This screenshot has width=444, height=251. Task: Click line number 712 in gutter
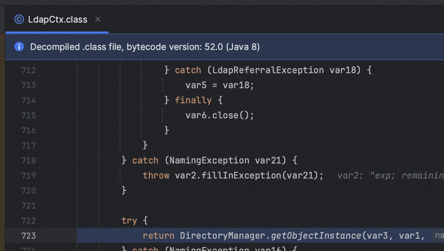pos(28,70)
